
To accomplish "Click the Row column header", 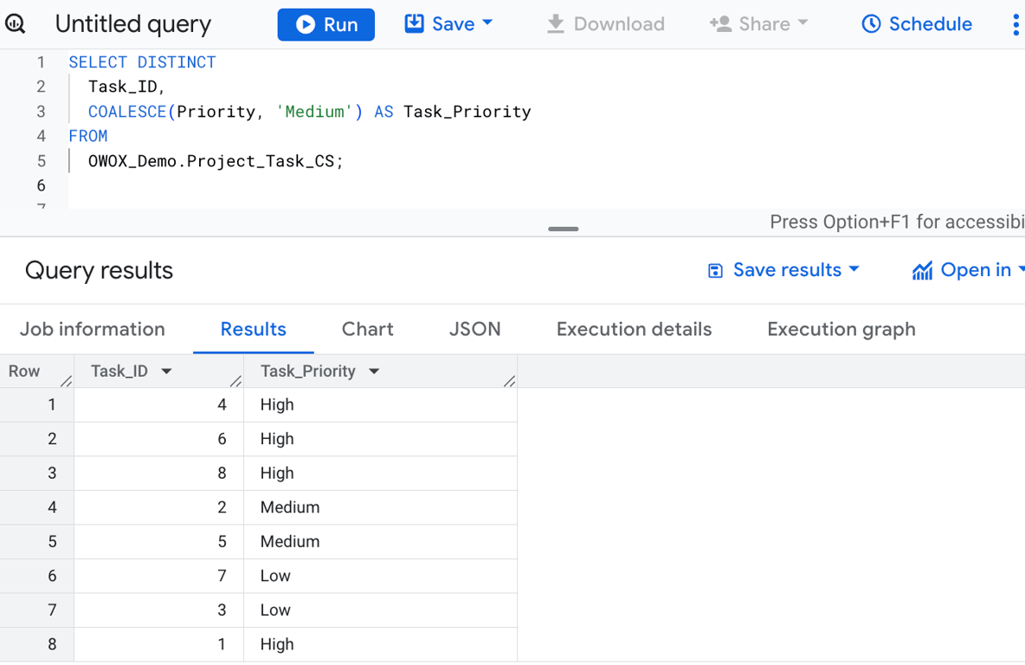I will pos(24,371).
